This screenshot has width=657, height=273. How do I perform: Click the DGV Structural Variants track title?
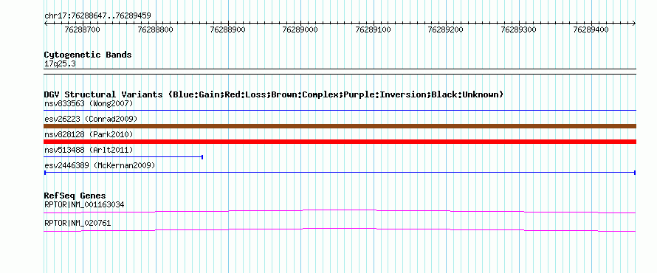tap(274, 94)
